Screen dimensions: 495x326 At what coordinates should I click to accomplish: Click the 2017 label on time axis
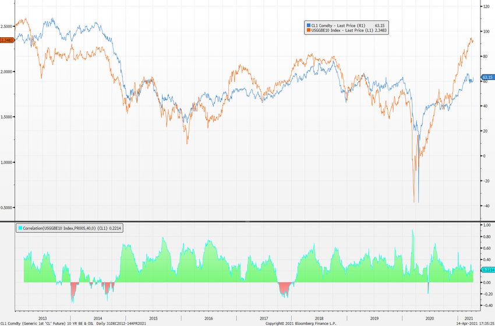264,318
